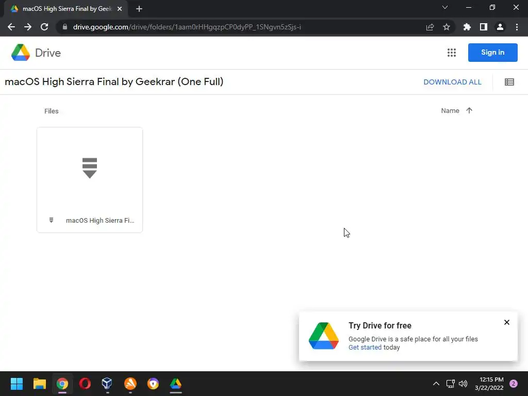Click the Get started link

365,347
